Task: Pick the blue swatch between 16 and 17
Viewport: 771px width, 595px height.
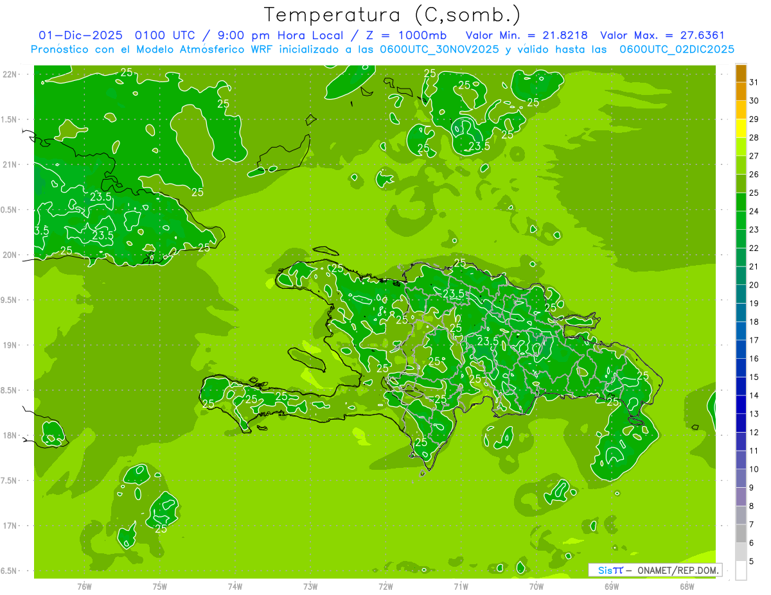Action: (741, 349)
